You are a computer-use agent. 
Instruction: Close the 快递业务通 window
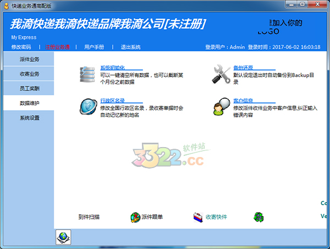click(x=317, y=4)
